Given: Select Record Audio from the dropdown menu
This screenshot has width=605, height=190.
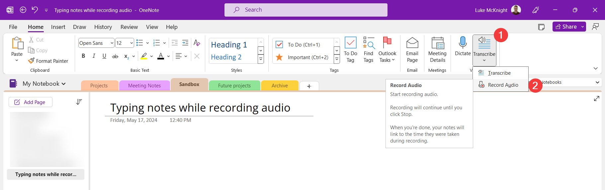Looking at the screenshot, I should coord(500,85).
